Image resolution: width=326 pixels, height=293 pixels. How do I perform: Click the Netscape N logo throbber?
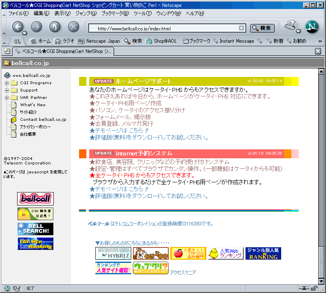[x=312, y=27]
